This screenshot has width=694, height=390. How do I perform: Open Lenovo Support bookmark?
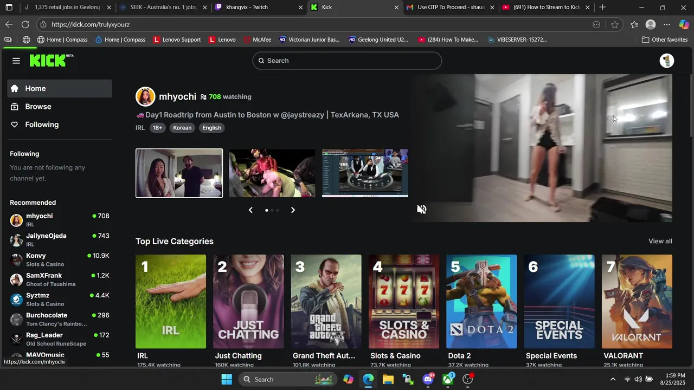coord(177,40)
